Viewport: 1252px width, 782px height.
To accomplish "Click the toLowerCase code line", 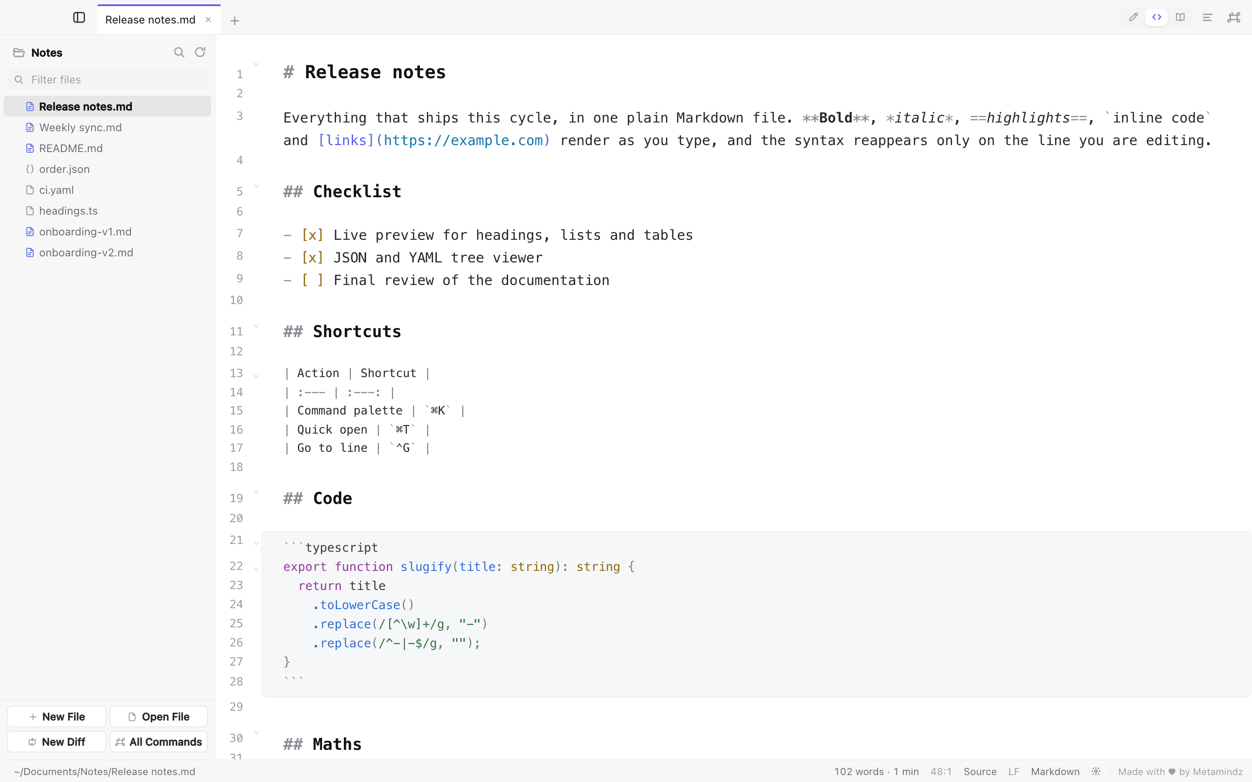I will [363, 605].
